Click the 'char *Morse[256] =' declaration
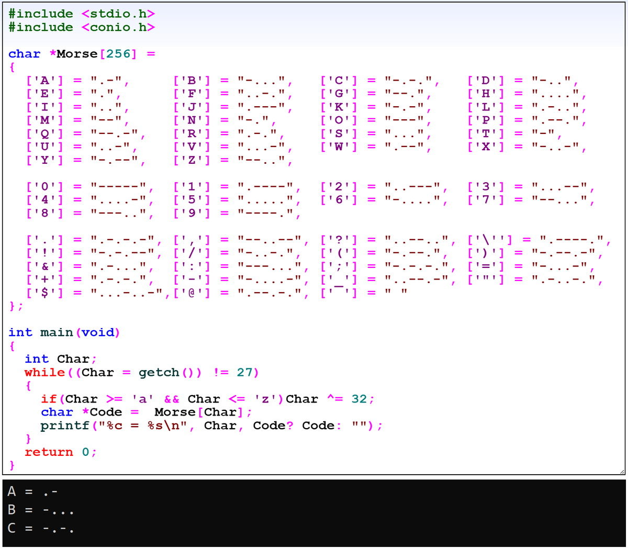628x549 pixels. (82, 54)
